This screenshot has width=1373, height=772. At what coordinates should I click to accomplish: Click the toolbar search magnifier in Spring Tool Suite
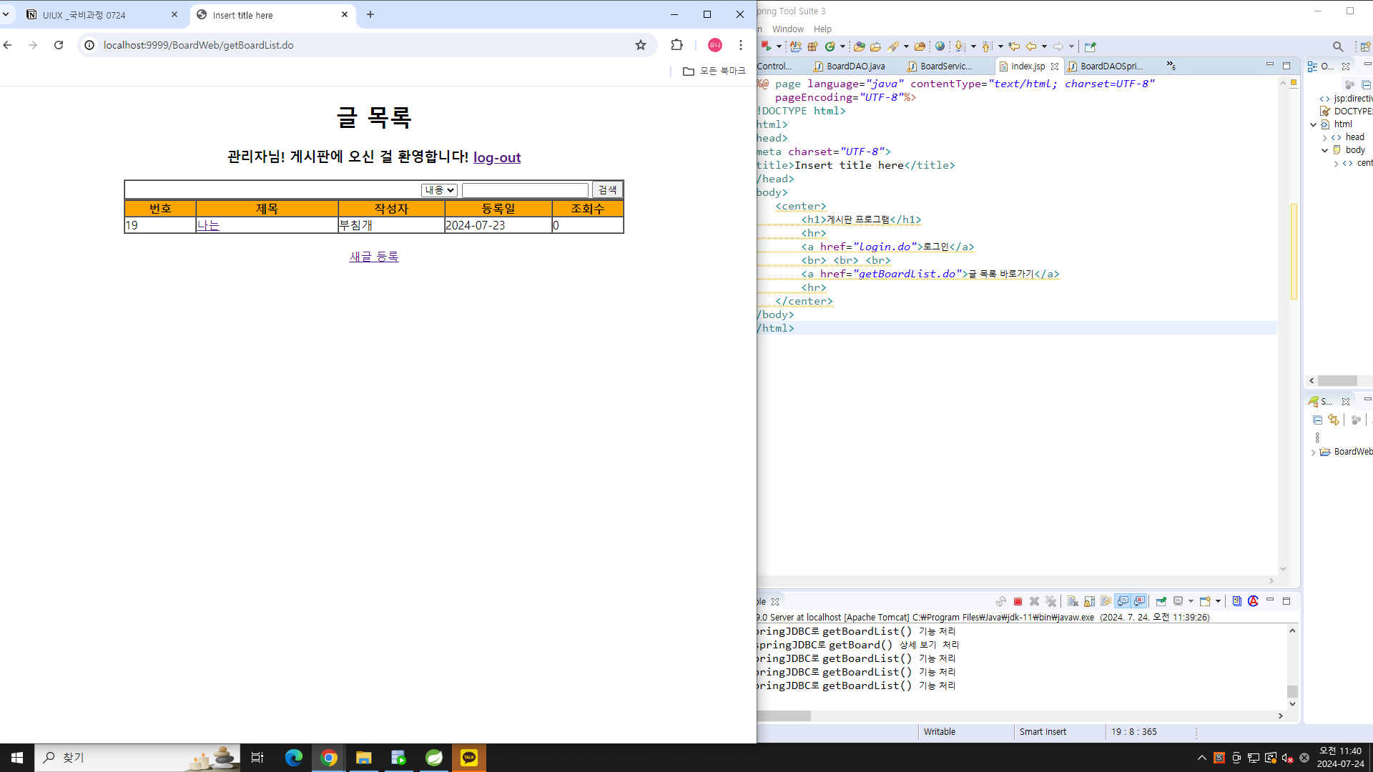pyautogui.click(x=1337, y=46)
